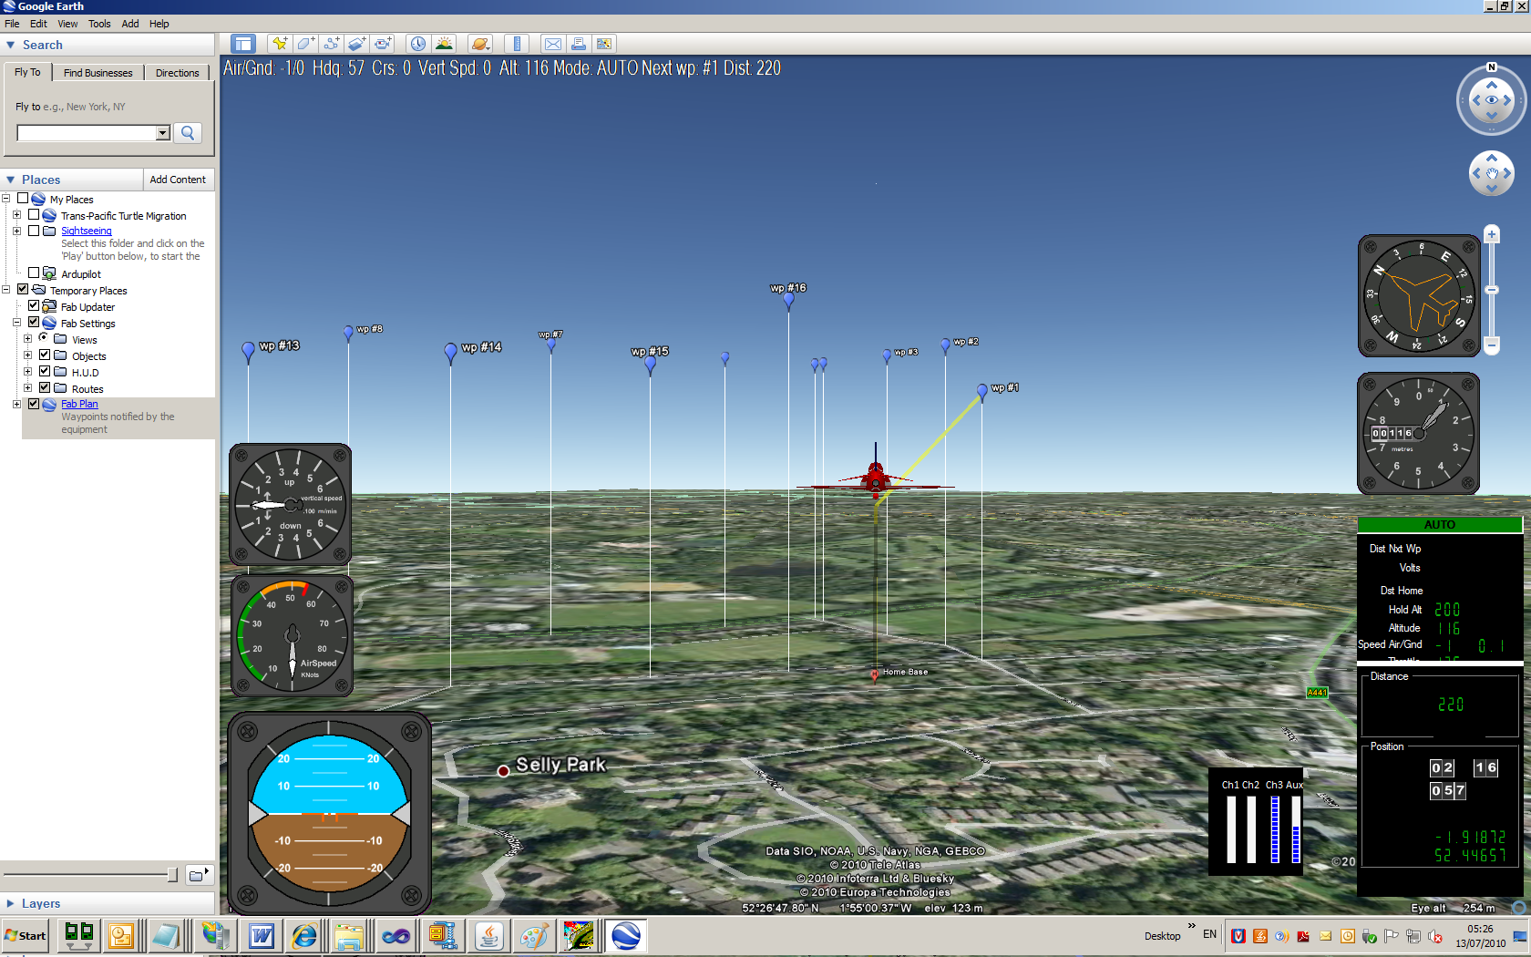Click the Home Base marker
This screenshot has height=957, width=1531.
[x=874, y=674]
